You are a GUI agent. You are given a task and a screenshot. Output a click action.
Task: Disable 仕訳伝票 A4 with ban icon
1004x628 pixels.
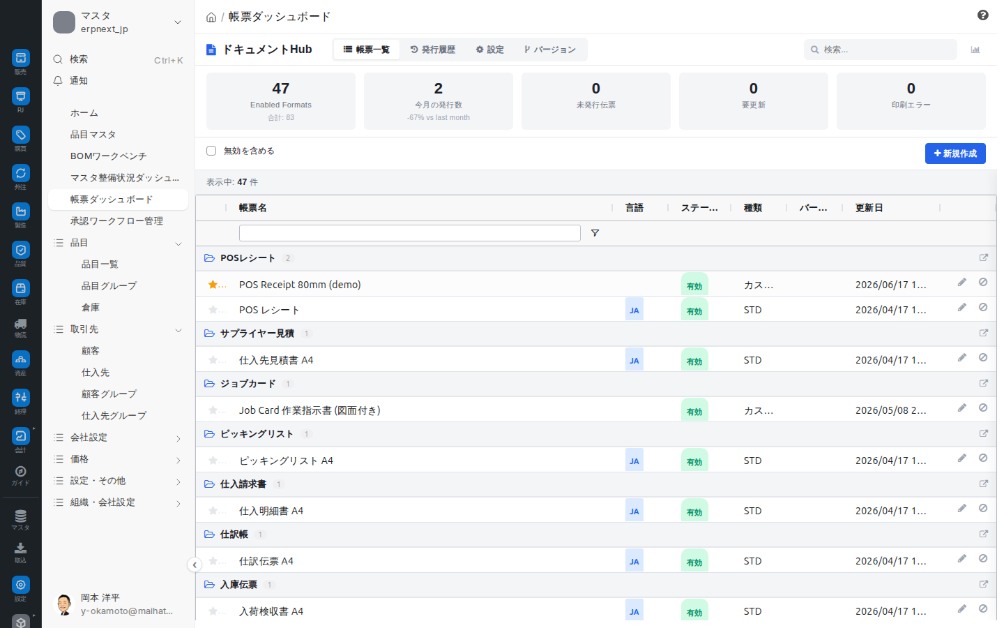(982, 558)
